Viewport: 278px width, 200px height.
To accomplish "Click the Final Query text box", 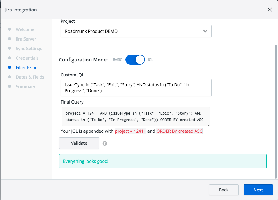I will (x=136, y=116).
